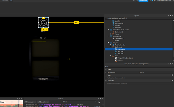
Task: Click the blue user avatar icon
Action: click(153, 1)
